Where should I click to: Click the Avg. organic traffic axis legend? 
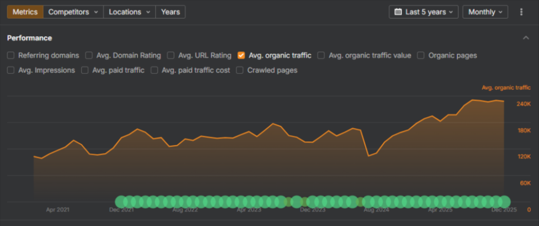(x=506, y=88)
